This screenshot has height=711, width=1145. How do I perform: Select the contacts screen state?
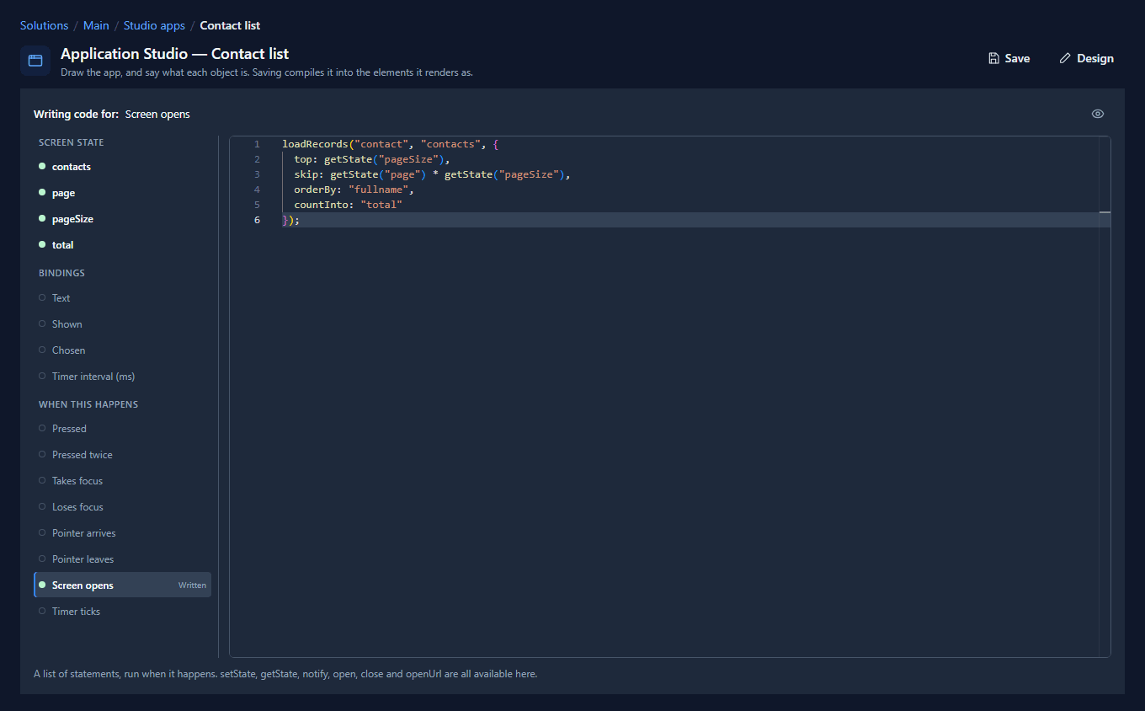[122, 167]
